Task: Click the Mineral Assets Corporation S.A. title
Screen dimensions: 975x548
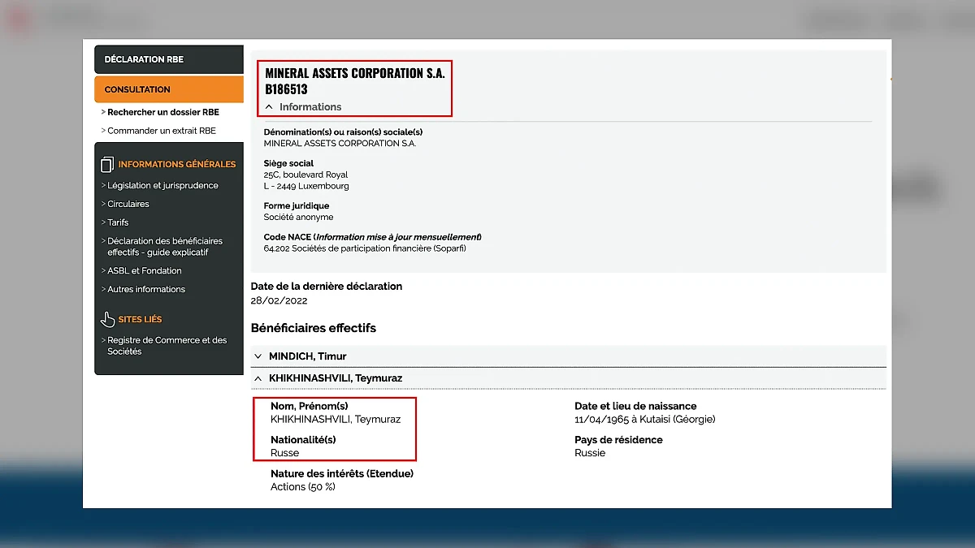Action: pyautogui.click(x=355, y=73)
